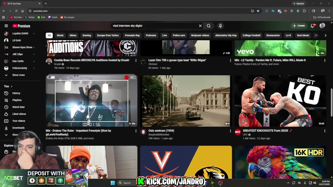
Task: Select the Escape from Tarkov chip
Action: coord(108,35)
